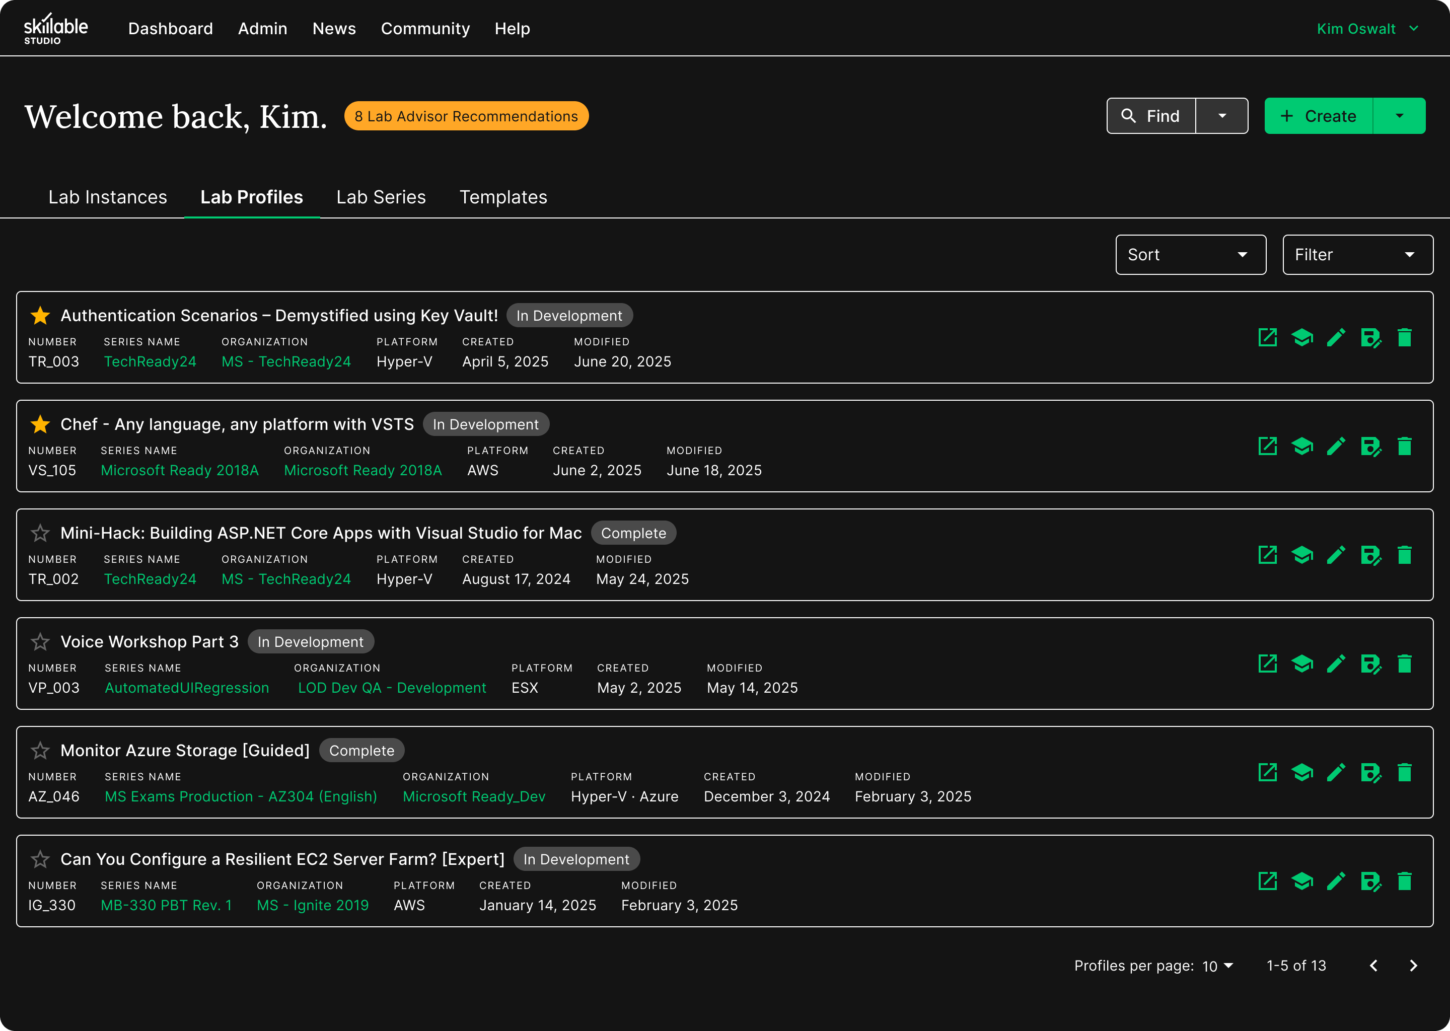This screenshot has width=1450, height=1031.
Task: Delete the Authentication Scenarios lab profile
Action: (x=1404, y=337)
